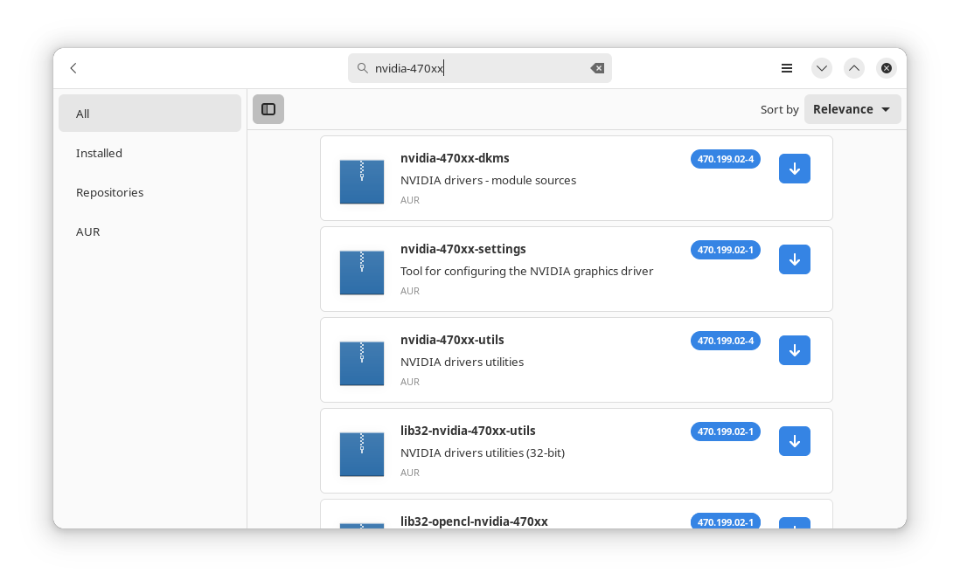
Task: Click "NVIDIA drivers - module sources" description
Action: 488,180
